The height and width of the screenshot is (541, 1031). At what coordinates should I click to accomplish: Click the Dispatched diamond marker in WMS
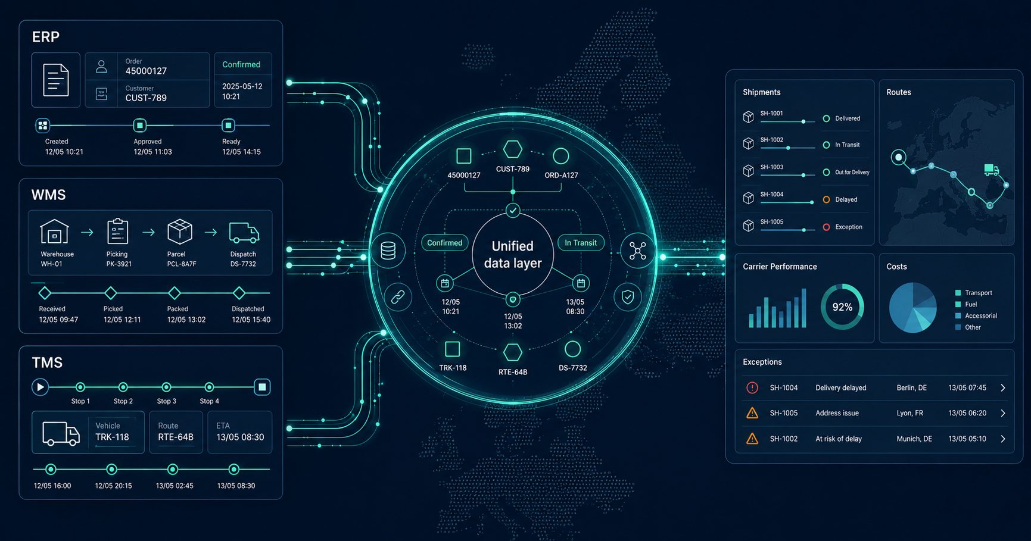[x=239, y=293]
